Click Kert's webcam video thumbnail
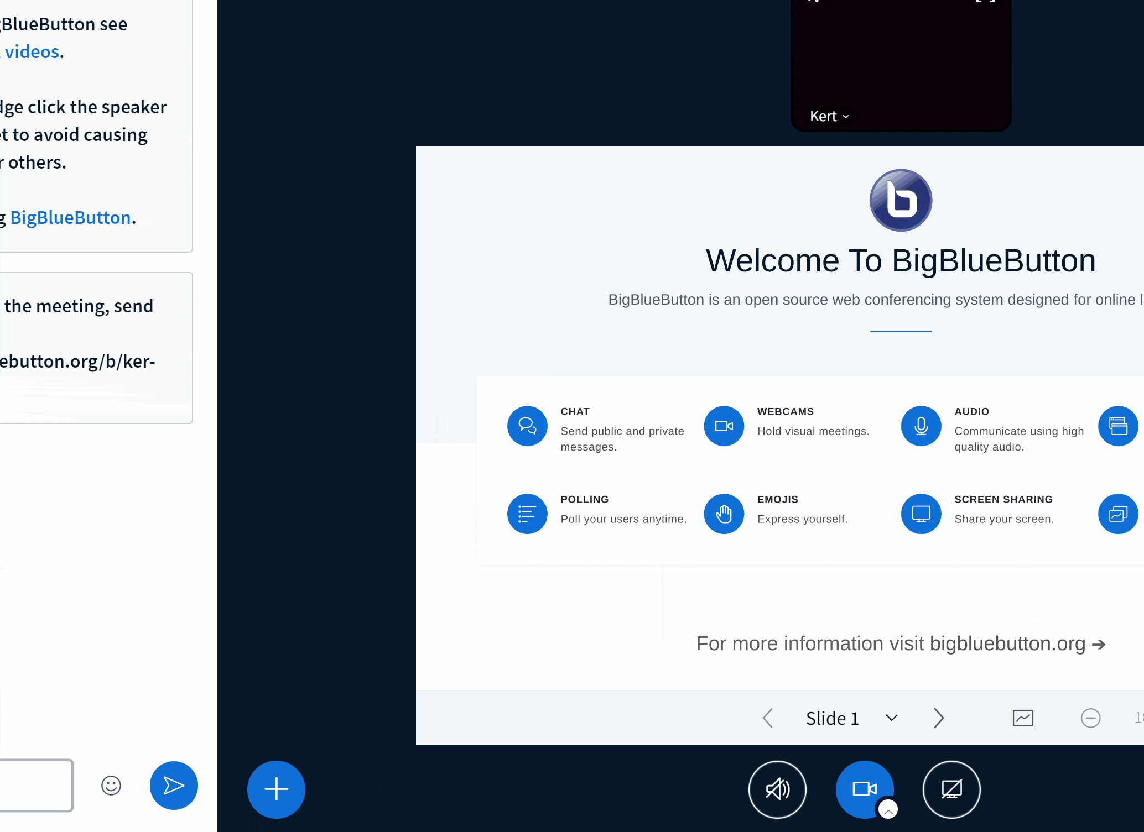Image resolution: width=1144 pixels, height=832 pixels. (x=901, y=61)
